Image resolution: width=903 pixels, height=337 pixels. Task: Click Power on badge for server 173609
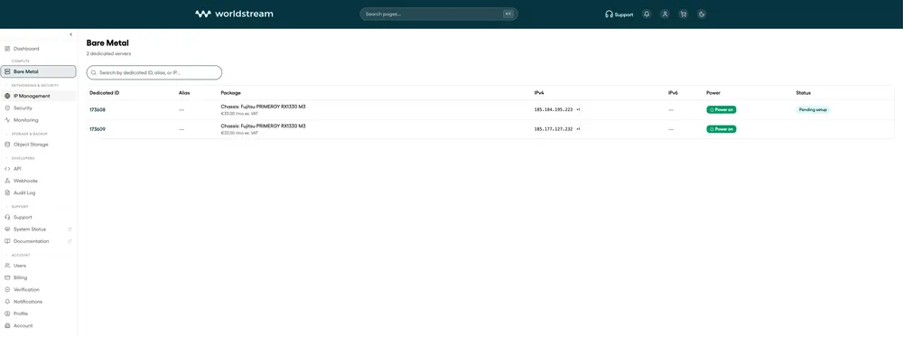[721, 129]
